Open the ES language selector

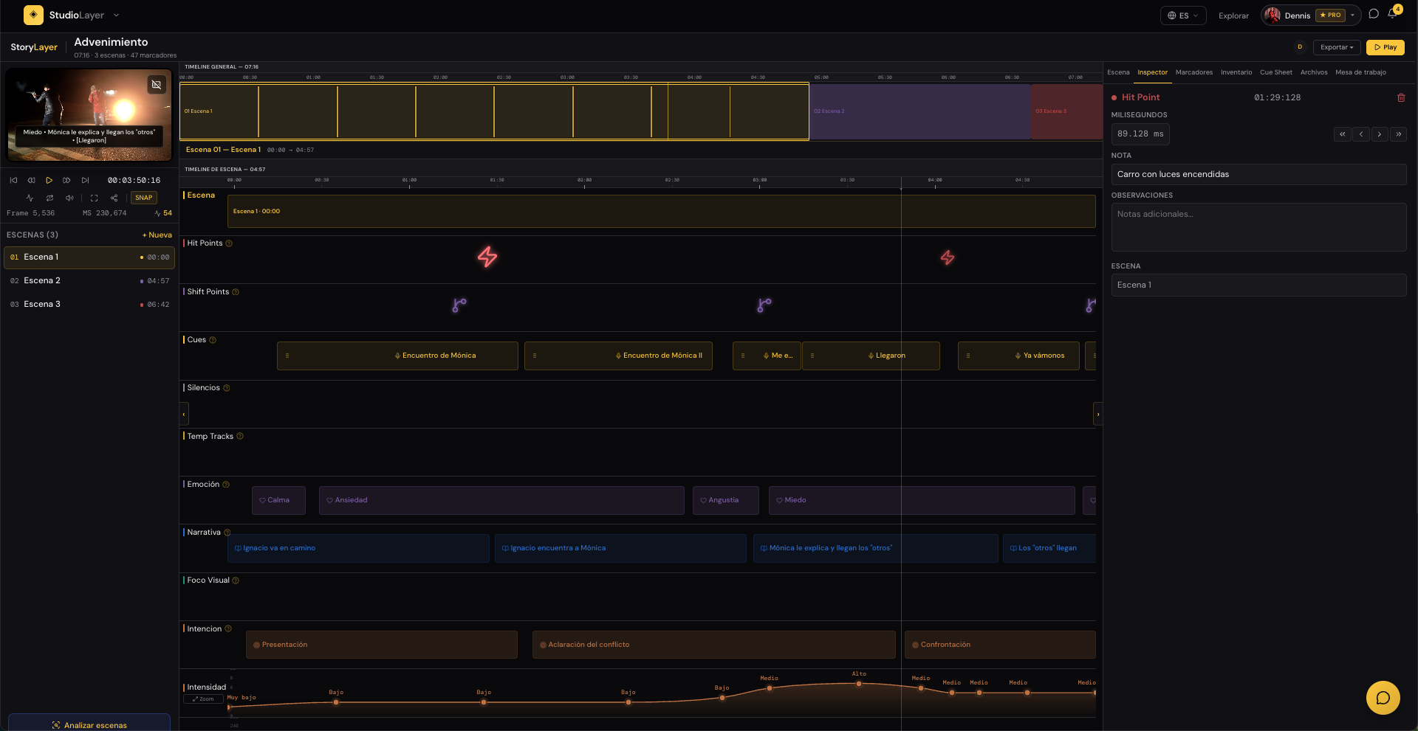pyautogui.click(x=1183, y=15)
